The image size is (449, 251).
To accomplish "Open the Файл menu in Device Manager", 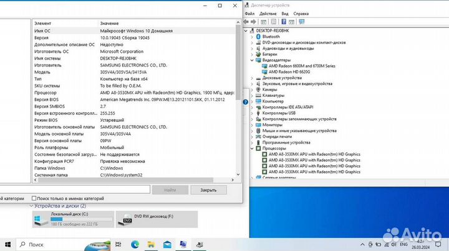I will [x=249, y=14].
